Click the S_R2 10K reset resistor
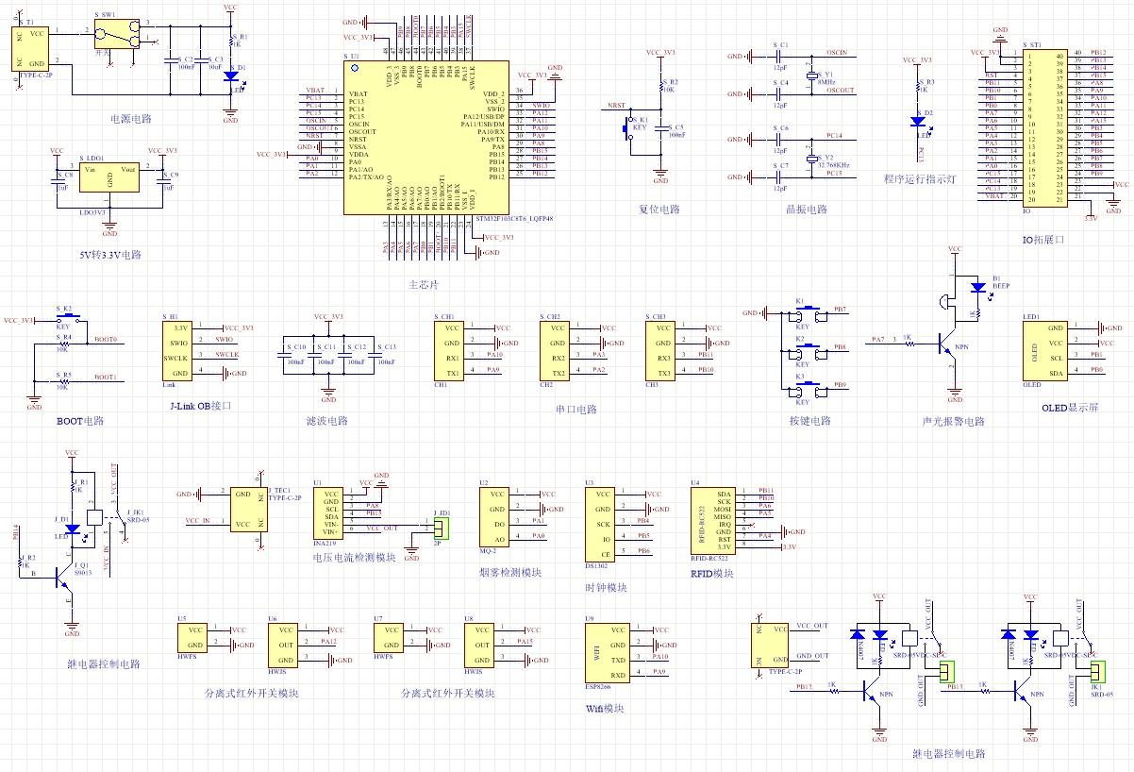 (659, 87)
